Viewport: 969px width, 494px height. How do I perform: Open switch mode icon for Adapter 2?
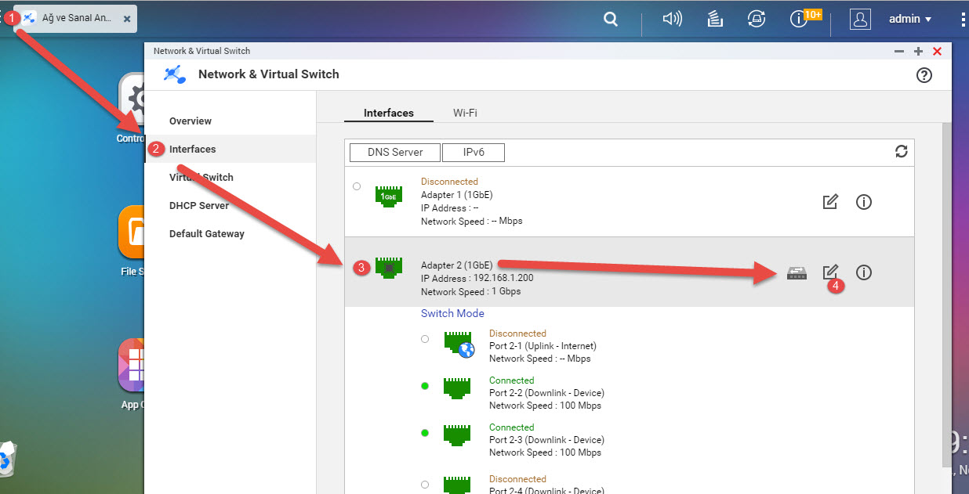[x=797, y=272]
